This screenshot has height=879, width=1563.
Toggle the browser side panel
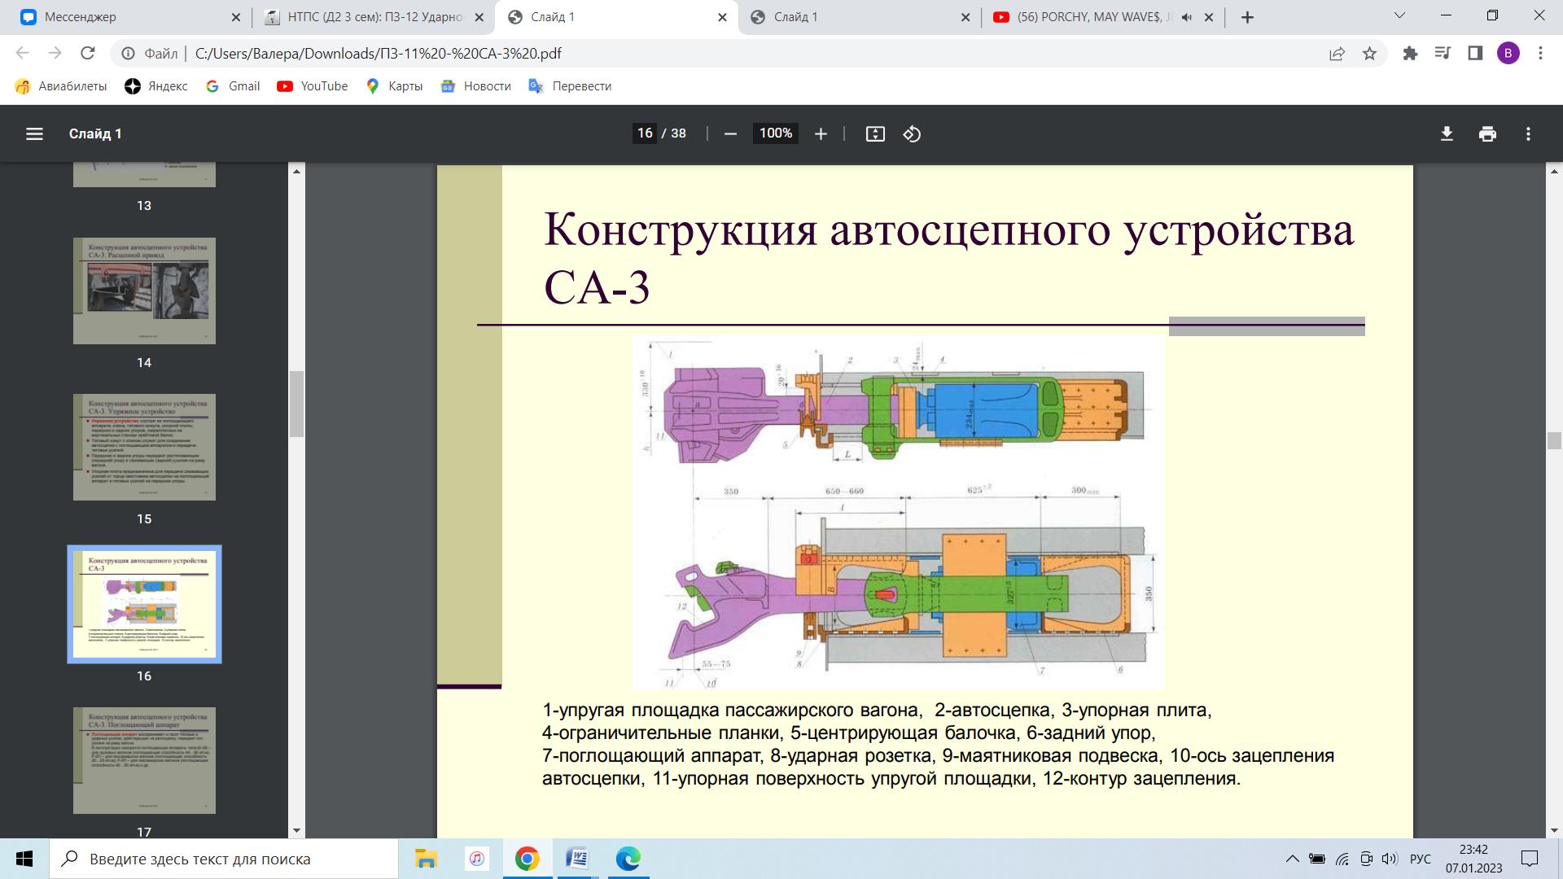[1475, 54]
